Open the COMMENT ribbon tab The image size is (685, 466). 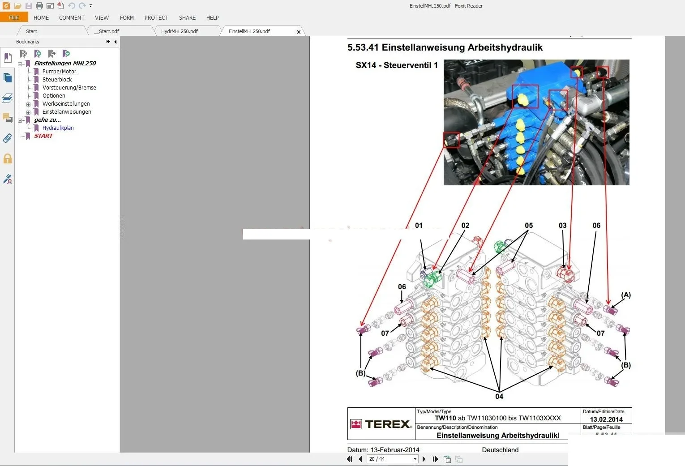point(72,18)
